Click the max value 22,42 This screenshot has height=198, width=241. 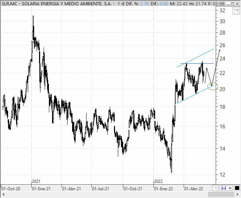click(182, 4)
